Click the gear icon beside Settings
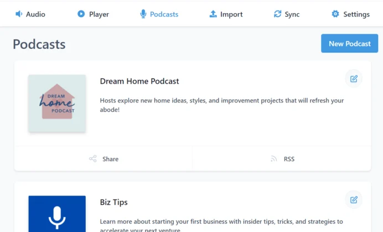Viewport: 383px width, 232px height. click(335, 14)
